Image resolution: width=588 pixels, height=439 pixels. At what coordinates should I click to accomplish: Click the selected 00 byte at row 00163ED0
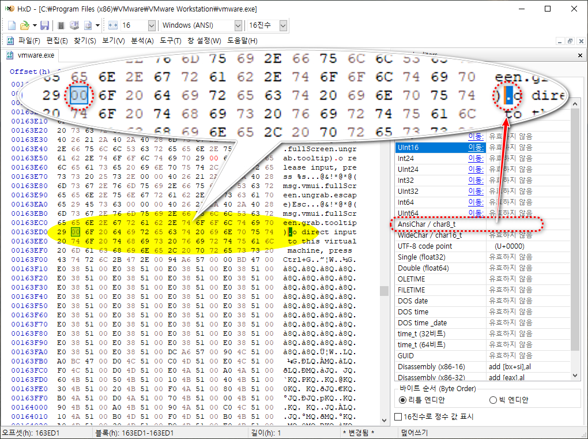coord(76,232)
